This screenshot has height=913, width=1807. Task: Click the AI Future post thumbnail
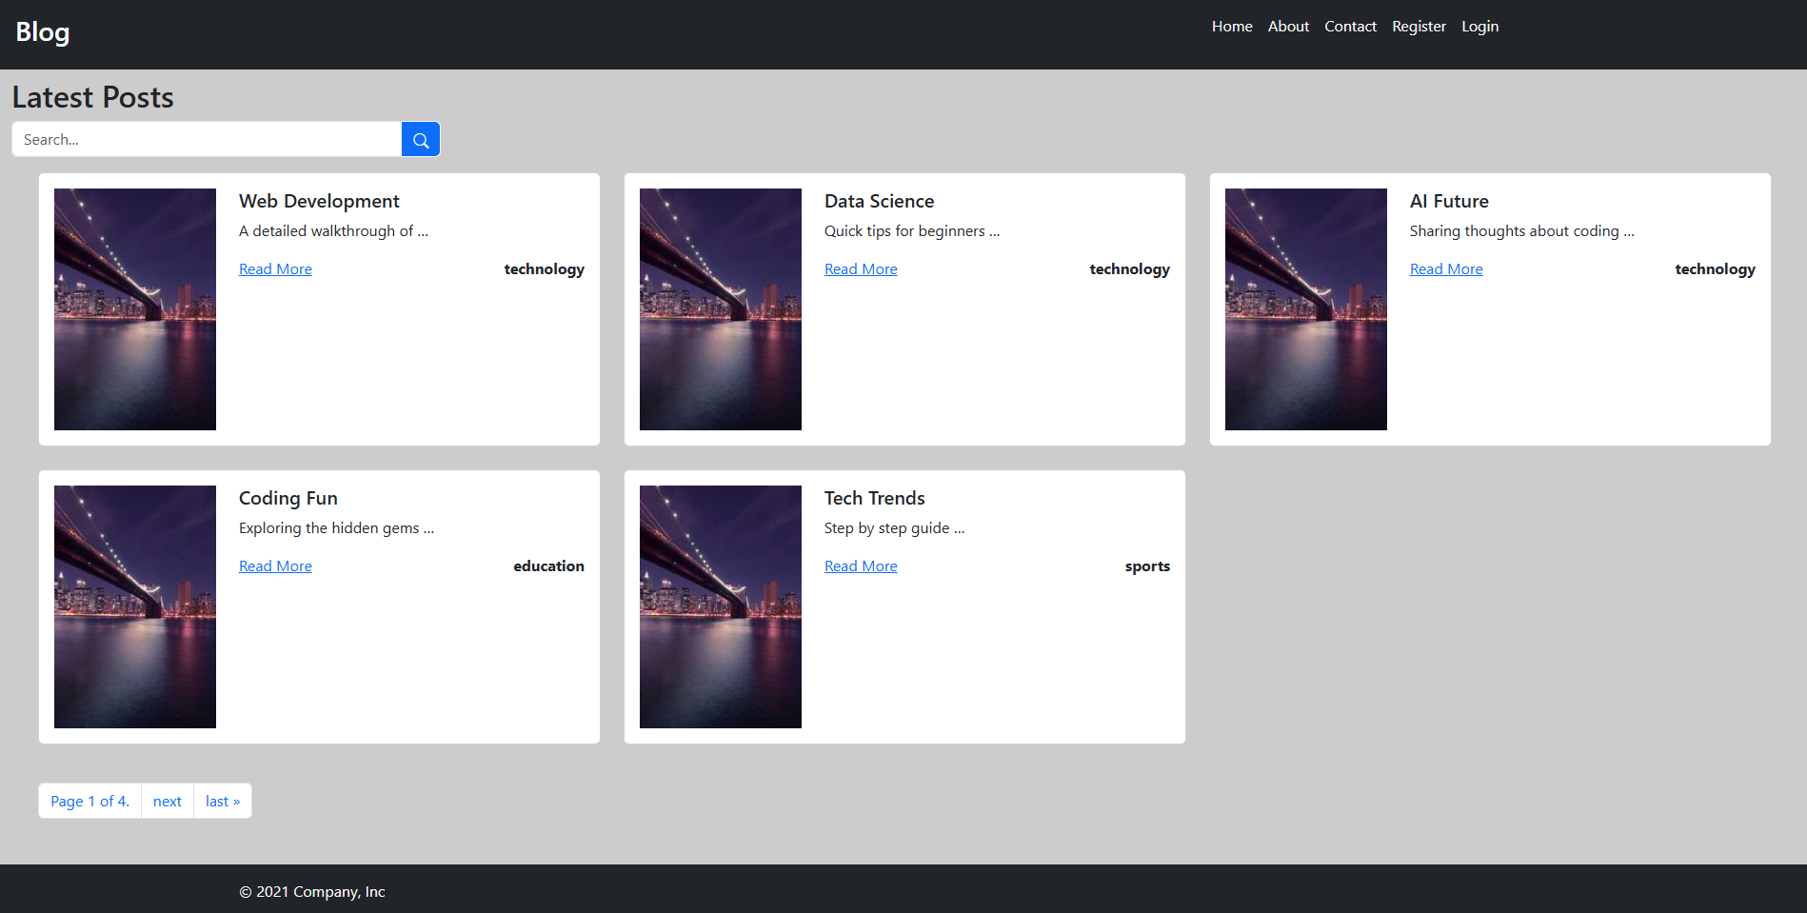[1306, 309]
